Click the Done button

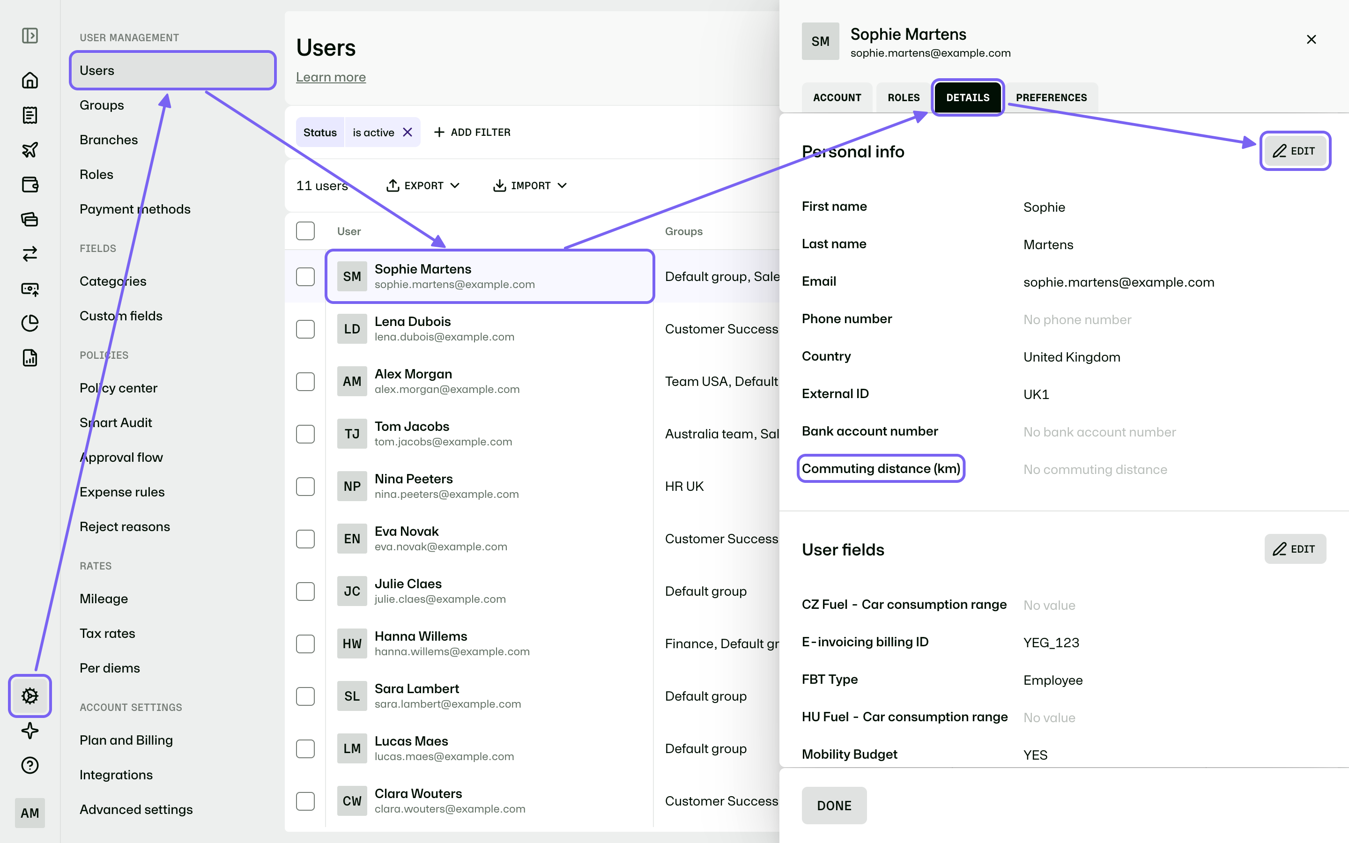834,806
